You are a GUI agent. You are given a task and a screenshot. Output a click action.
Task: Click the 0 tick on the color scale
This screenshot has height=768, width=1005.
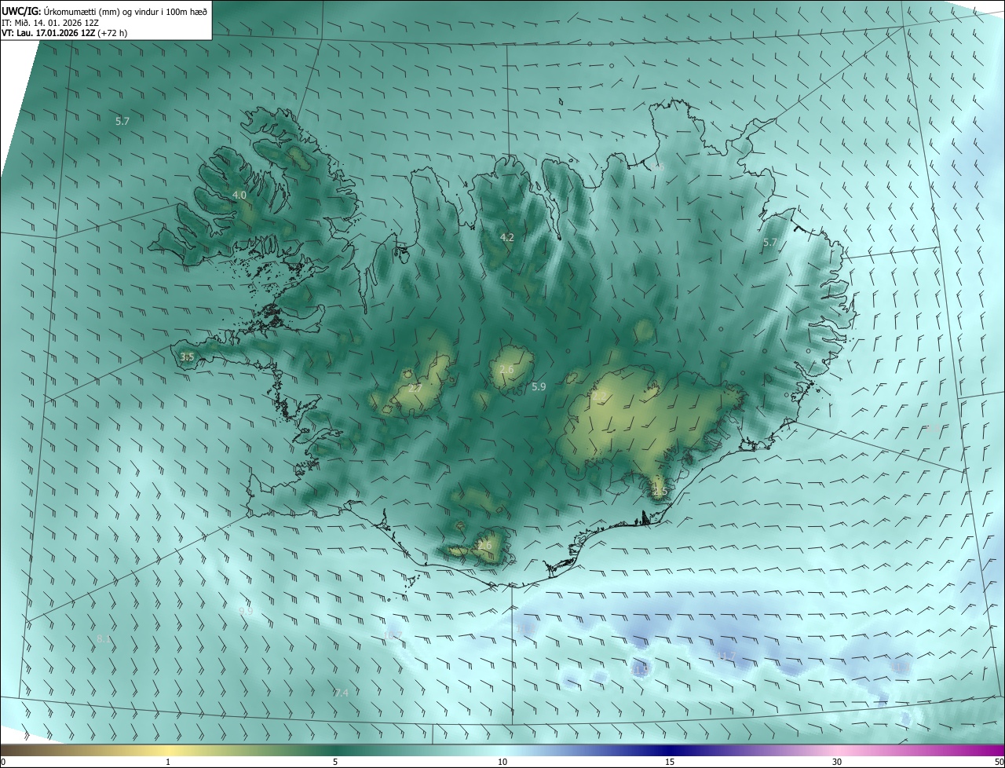[3, 762]
